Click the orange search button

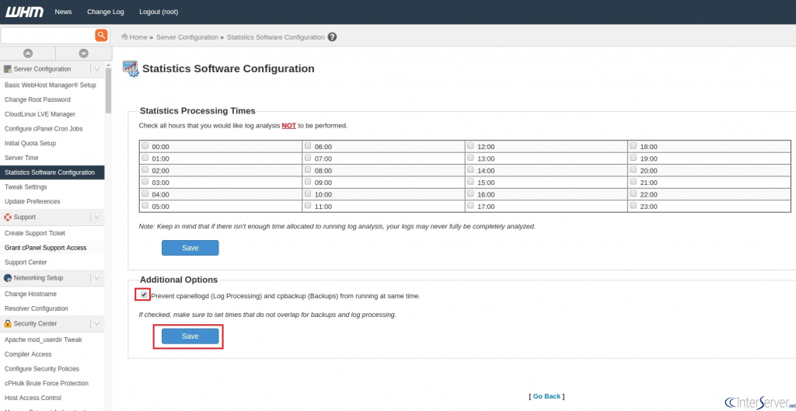pos(102,35)
